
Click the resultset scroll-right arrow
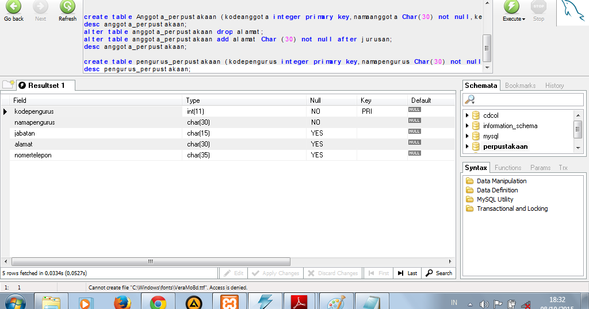(x=450, y=261)
